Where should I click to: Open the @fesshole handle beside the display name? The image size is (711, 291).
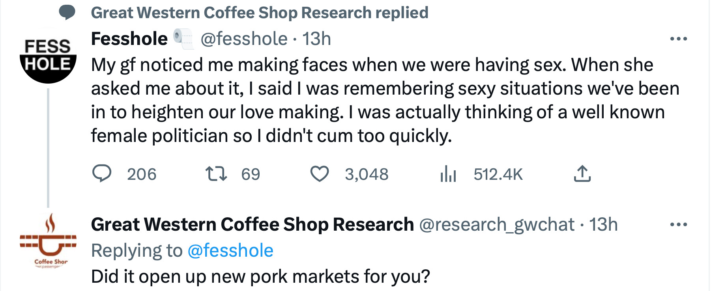pos(244,39)
